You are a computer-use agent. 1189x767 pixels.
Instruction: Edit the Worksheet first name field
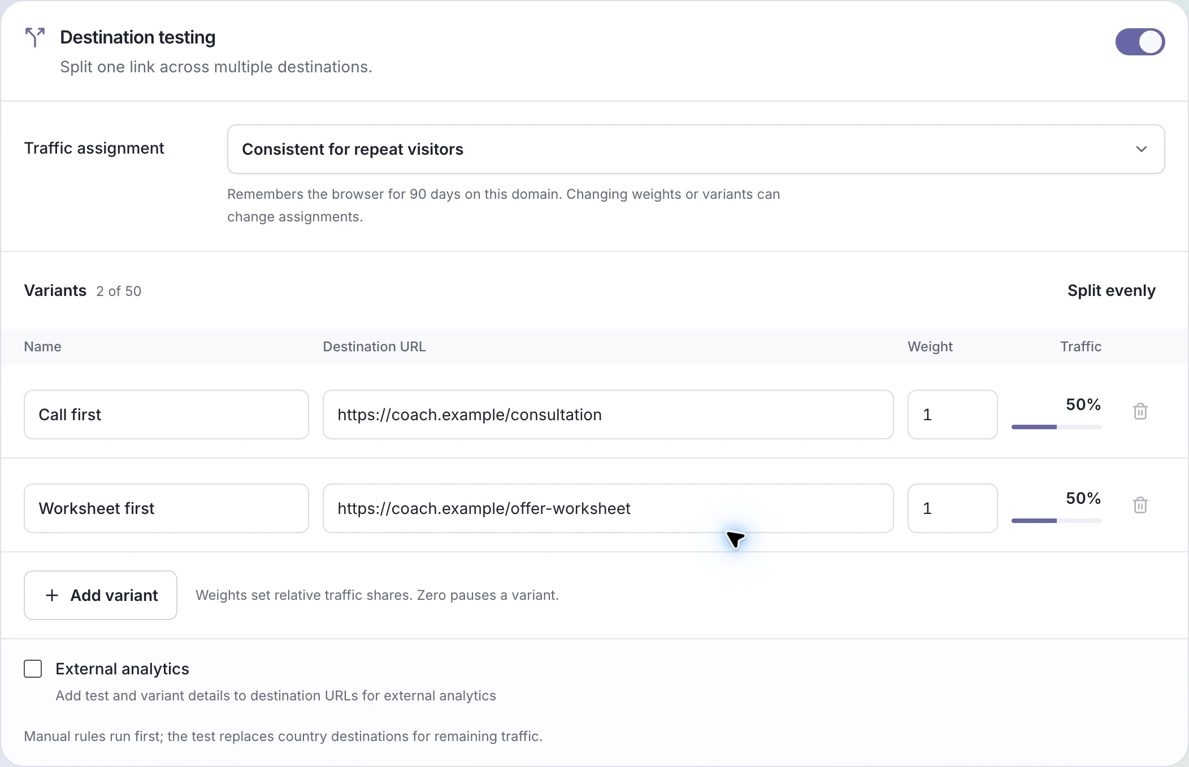pos(166,508)
